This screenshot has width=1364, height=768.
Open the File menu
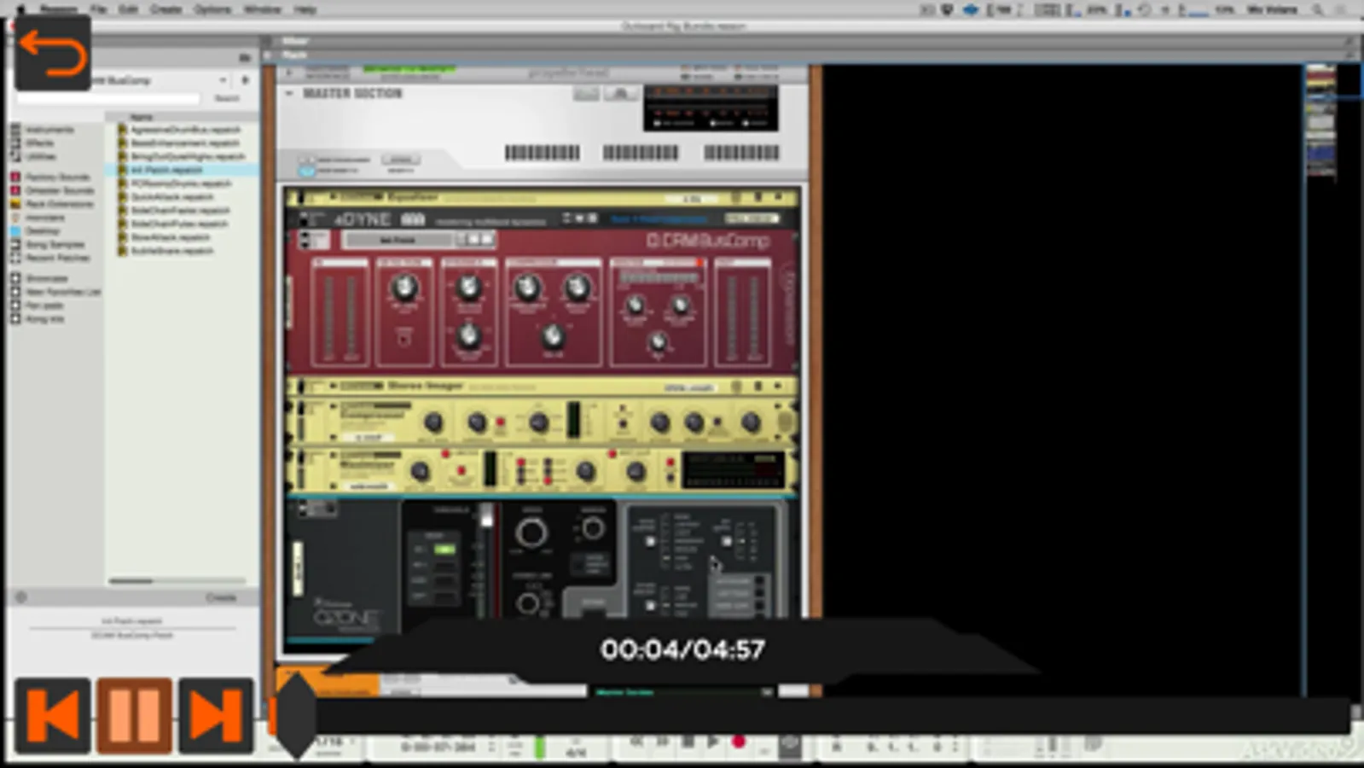pos(99,9)
